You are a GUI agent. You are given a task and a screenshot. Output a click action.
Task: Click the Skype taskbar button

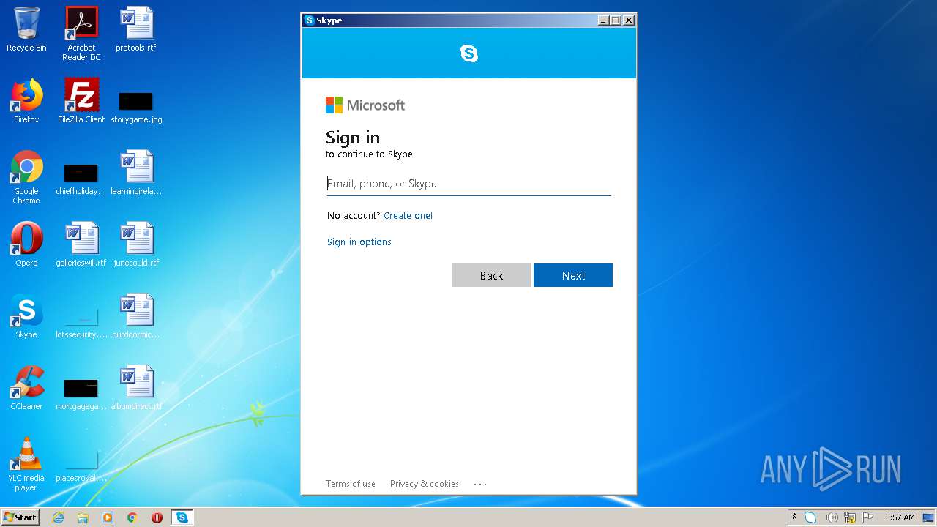(182, 517)
